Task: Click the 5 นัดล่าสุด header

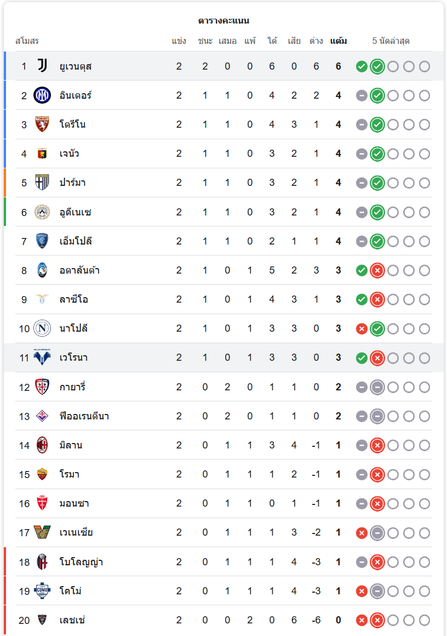Action: 391,41
